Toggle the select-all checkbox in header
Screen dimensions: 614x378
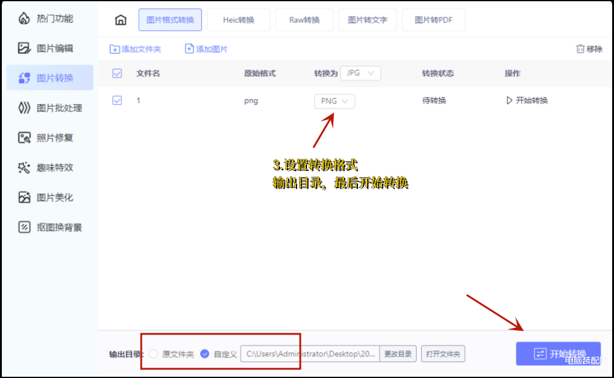coord(117,74)
